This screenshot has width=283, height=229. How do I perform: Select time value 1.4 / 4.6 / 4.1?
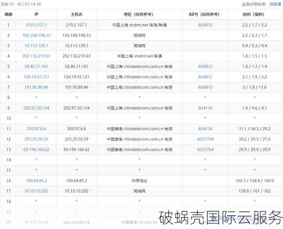point(255,108)
